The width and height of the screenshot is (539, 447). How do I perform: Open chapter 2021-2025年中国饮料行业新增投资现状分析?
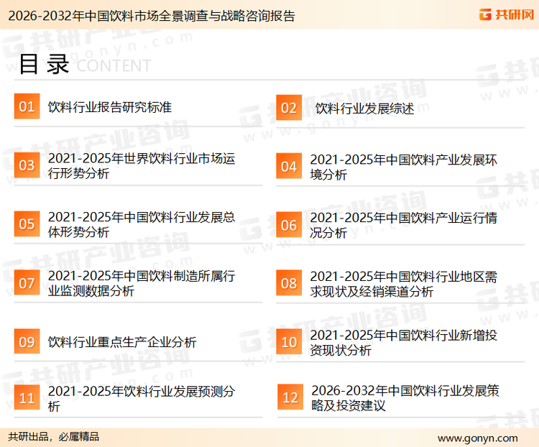coord(403,343)
